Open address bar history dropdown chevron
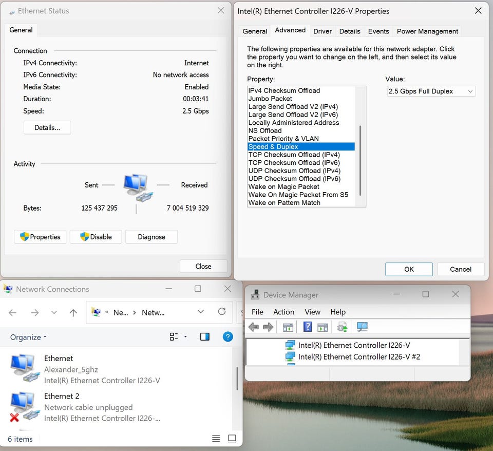 tap(201, 312)
